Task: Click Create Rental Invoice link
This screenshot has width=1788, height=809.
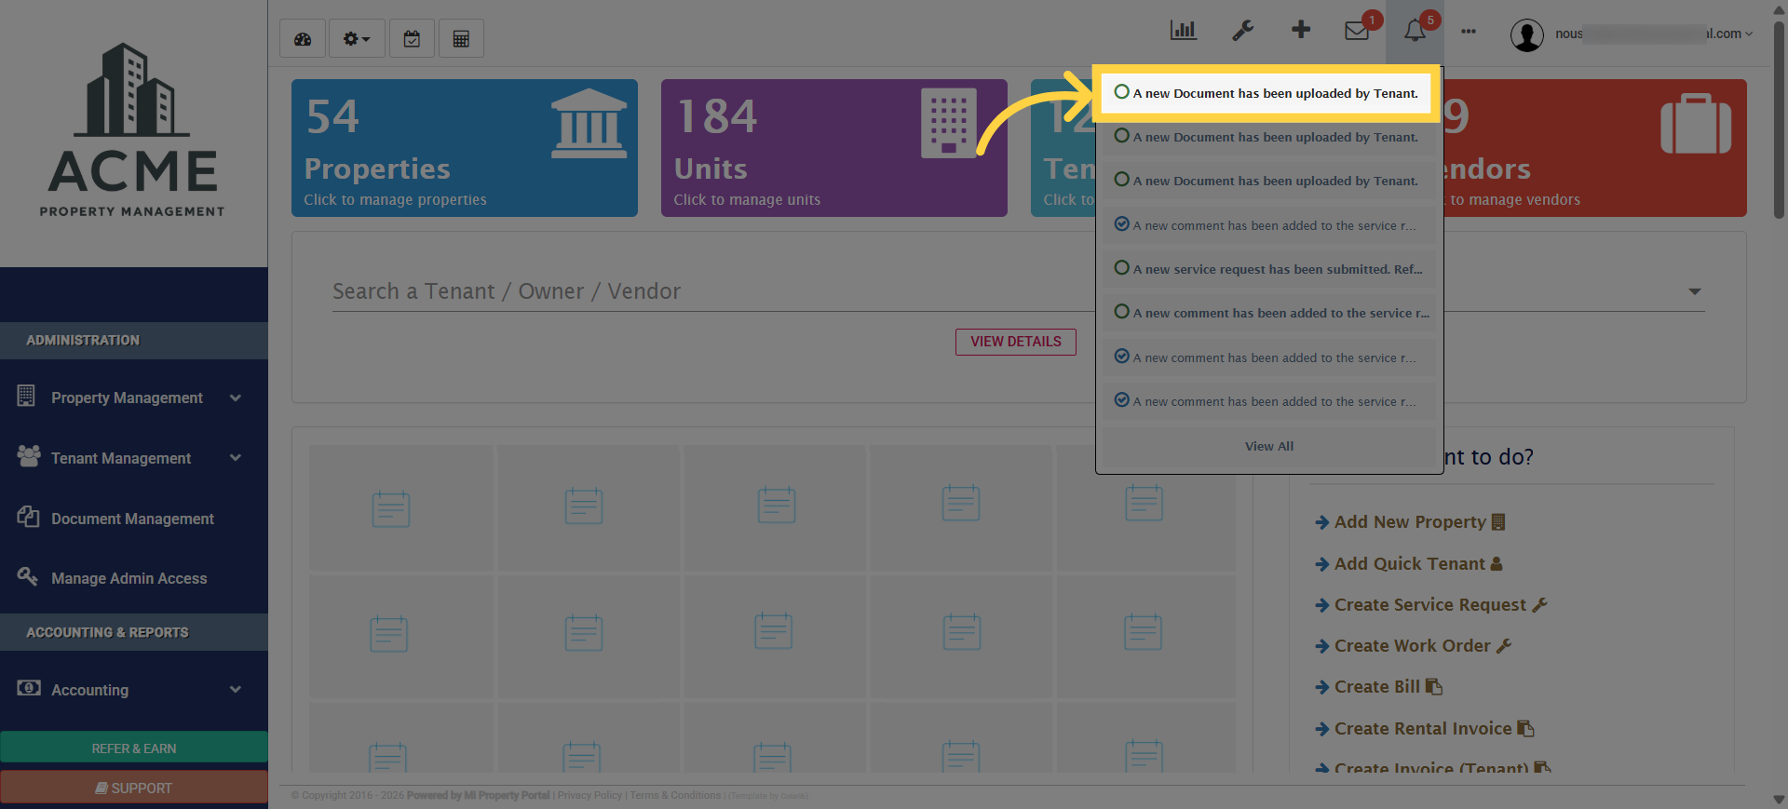Action: 1424,729
